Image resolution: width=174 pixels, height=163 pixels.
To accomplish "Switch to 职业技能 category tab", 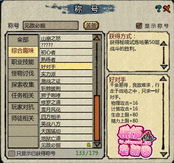I will [23, 62].
